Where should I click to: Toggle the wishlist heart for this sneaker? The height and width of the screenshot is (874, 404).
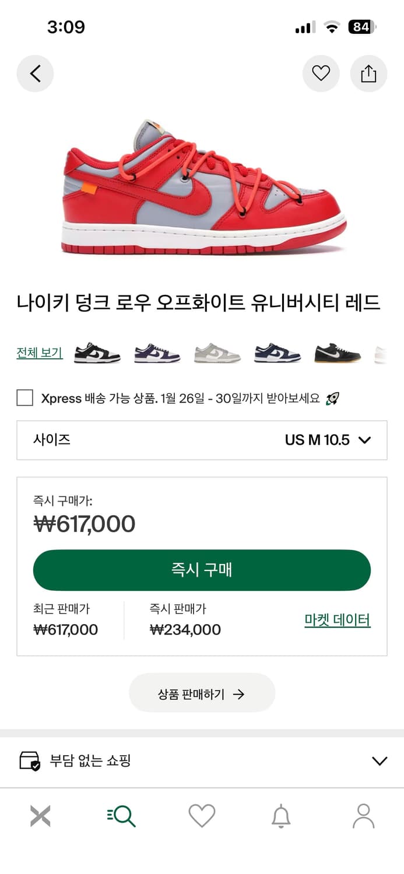(x=321, y=73)
